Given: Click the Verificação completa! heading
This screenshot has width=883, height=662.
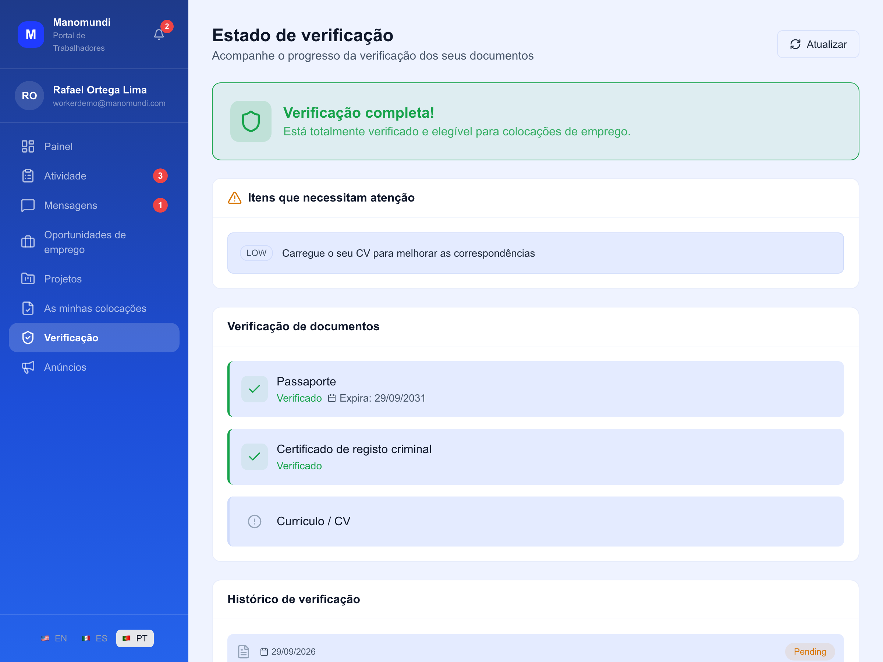Looking at the screenshot, I should point(358,113).
